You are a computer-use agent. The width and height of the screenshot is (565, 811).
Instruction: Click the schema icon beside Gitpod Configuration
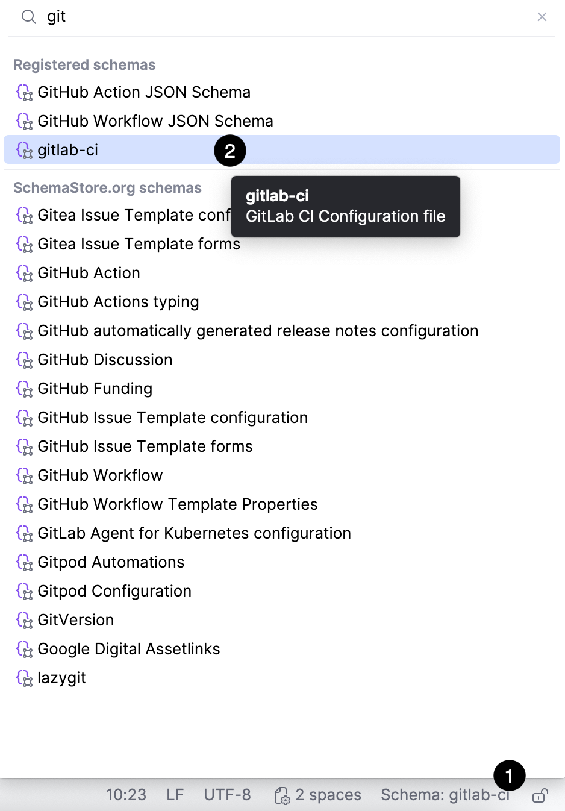24,591
